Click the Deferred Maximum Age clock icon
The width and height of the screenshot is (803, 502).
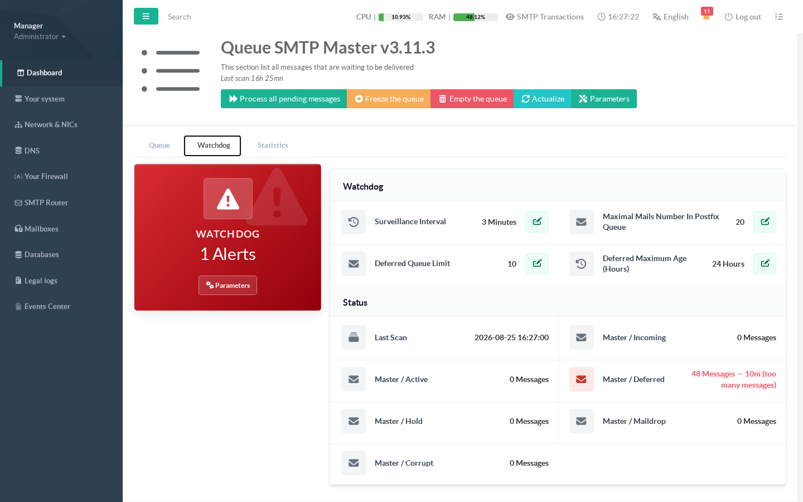tap(581, 264)
